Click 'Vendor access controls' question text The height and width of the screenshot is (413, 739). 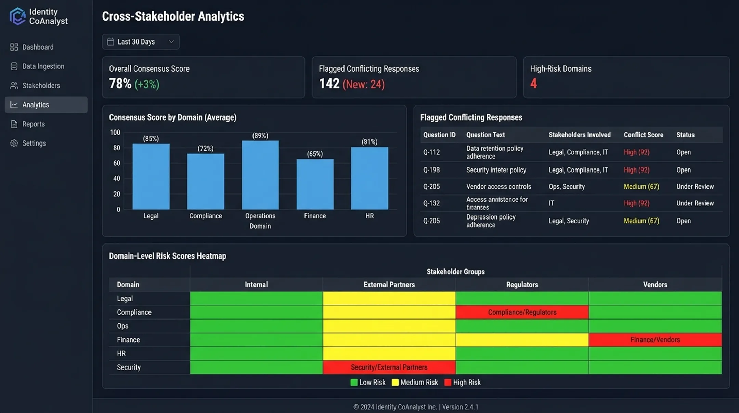click(x=498, y=186)
